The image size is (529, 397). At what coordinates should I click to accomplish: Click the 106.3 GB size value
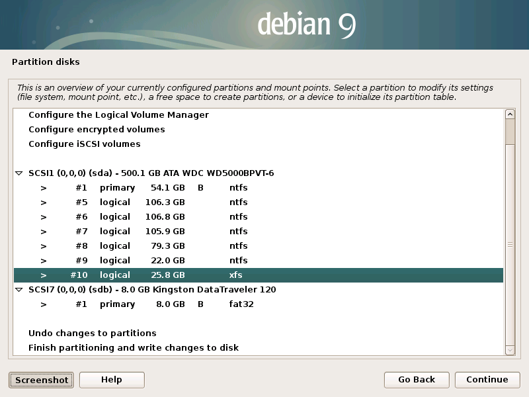pos(165,202)
